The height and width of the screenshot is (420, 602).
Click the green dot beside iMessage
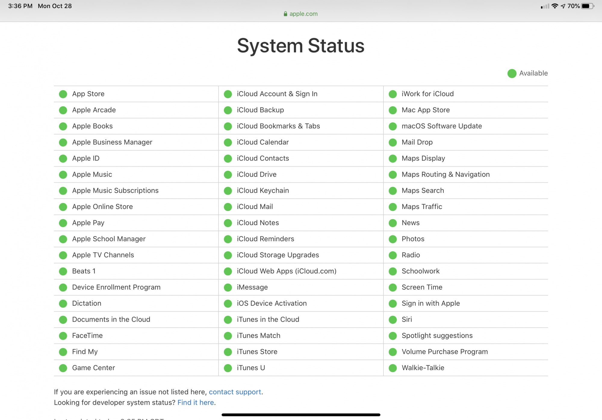click(x=228, y=287)
